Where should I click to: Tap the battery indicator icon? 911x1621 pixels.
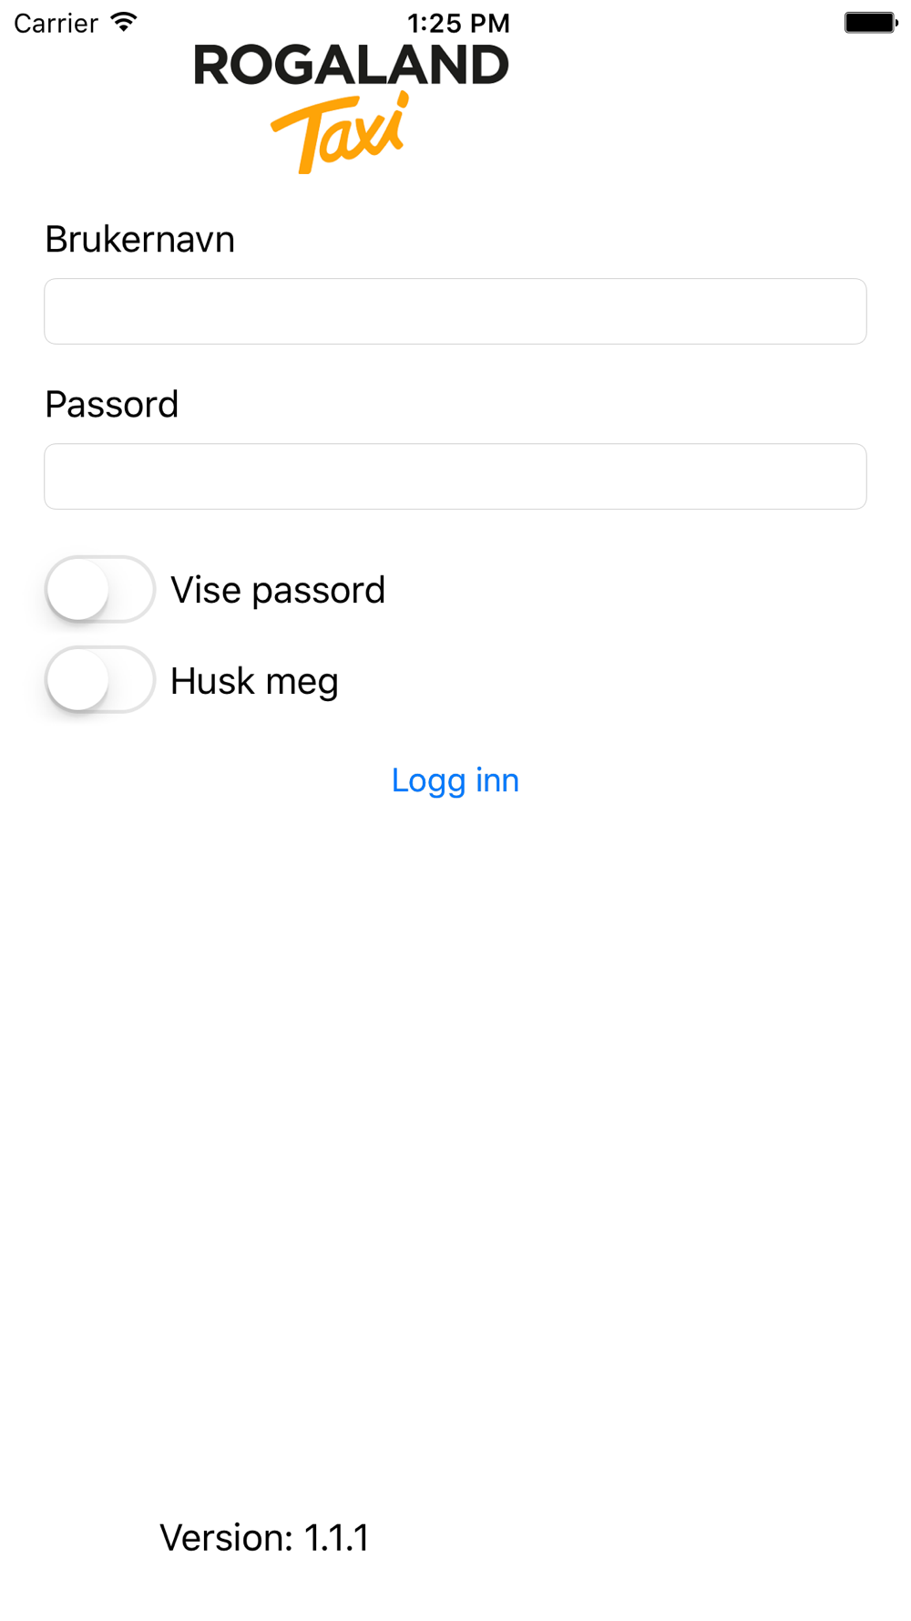[x=871, y=23]
